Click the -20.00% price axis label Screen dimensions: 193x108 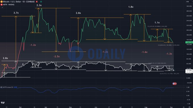tap(189, 83)
